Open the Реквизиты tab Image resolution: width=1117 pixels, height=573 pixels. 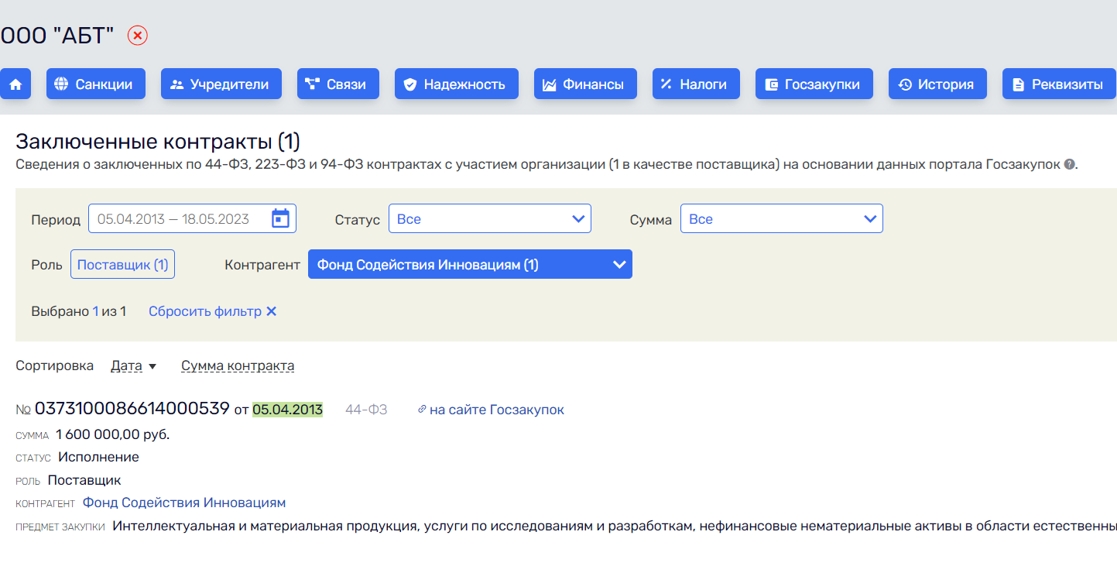point(1059,84)
